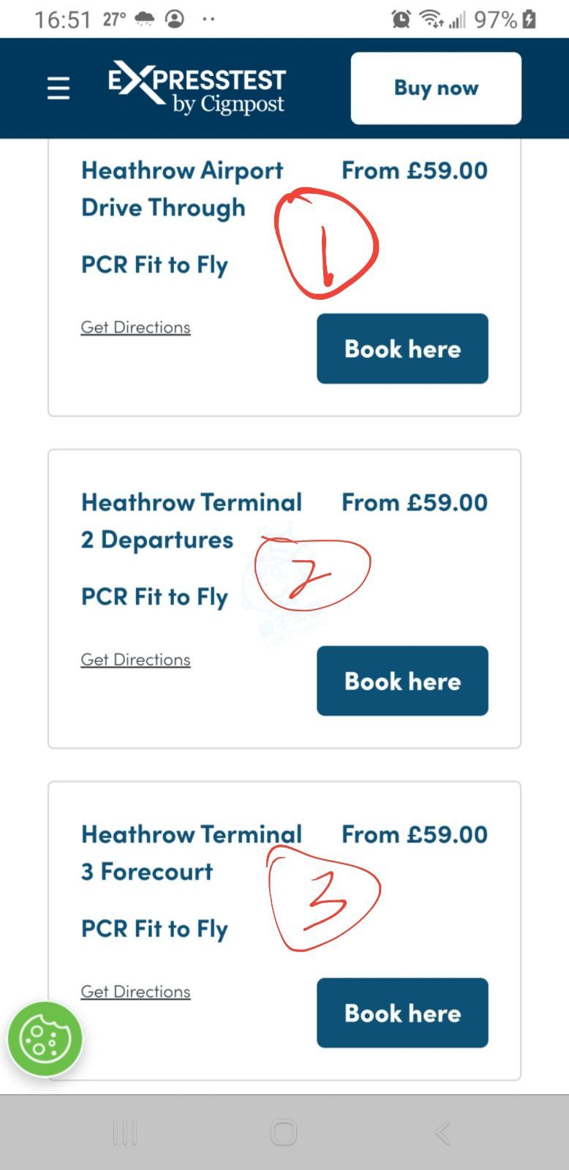Image resolution: width=569 pixels, height=1170 pixels.
Task: Book the Heathrow Terminal 3 Forecourt test
Action: (x=402, y=1013)
